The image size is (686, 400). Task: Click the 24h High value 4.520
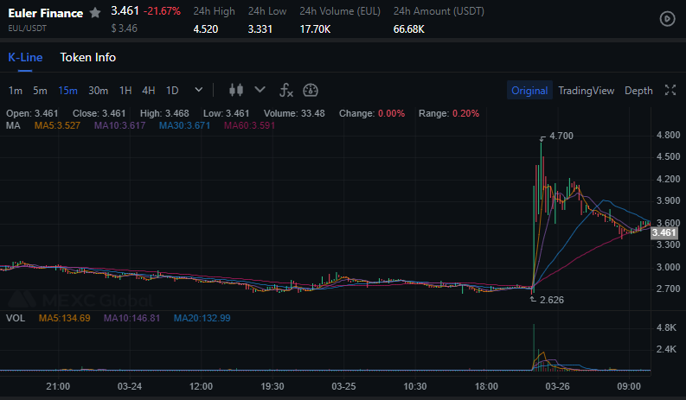206,29
